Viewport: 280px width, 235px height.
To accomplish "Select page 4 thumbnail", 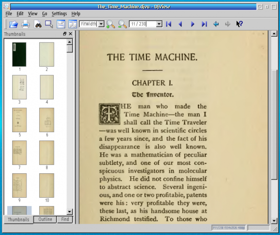I will tap(47, 87).
